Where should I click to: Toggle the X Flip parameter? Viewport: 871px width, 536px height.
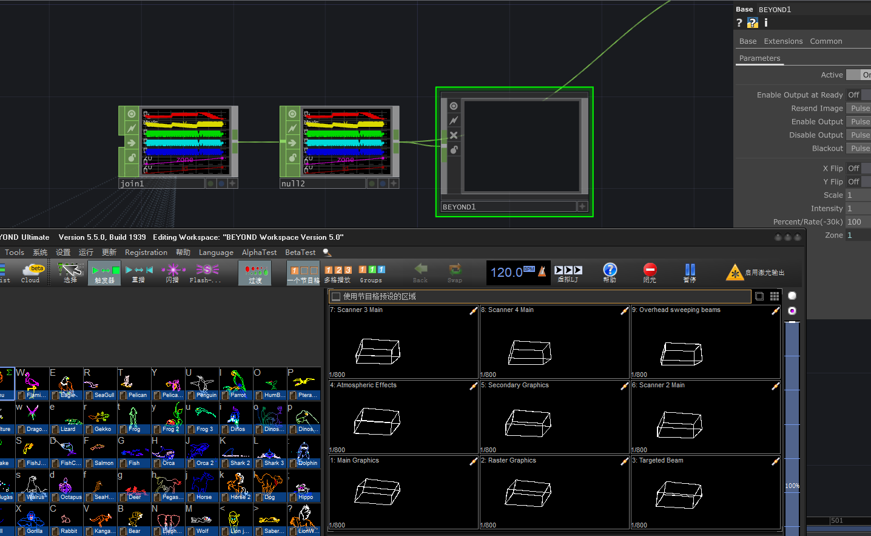tap(859, 168)
